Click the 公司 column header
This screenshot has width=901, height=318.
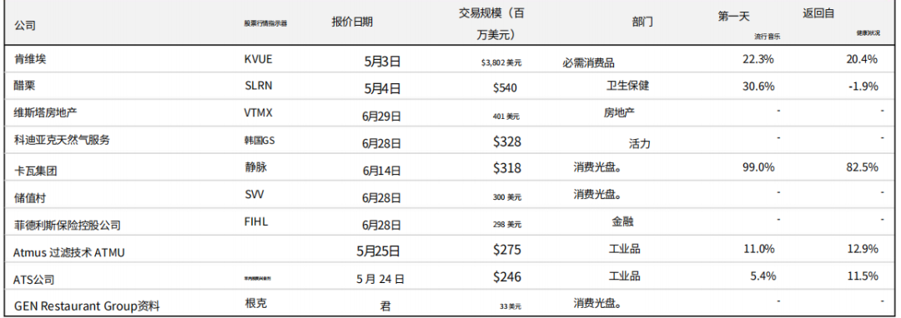click(x=24, y=25)
